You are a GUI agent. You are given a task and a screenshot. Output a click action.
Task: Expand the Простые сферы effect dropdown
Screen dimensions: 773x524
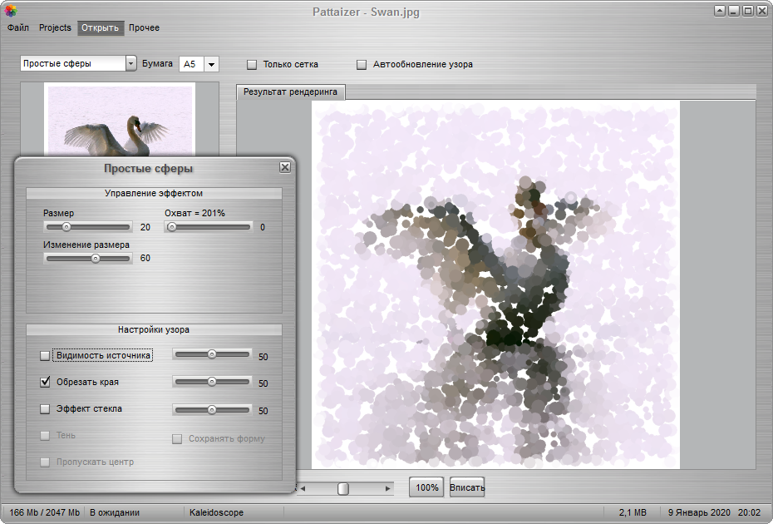click(130, 64)
